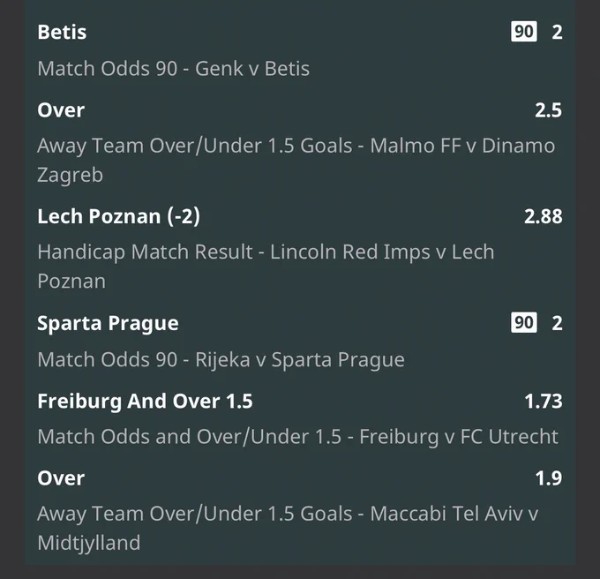Open the Freiburg v FC Utrecht market
The image size is (600, 579).
[x=297, y=437]
